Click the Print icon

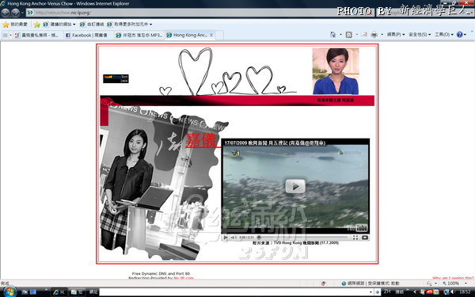[374, 35]
